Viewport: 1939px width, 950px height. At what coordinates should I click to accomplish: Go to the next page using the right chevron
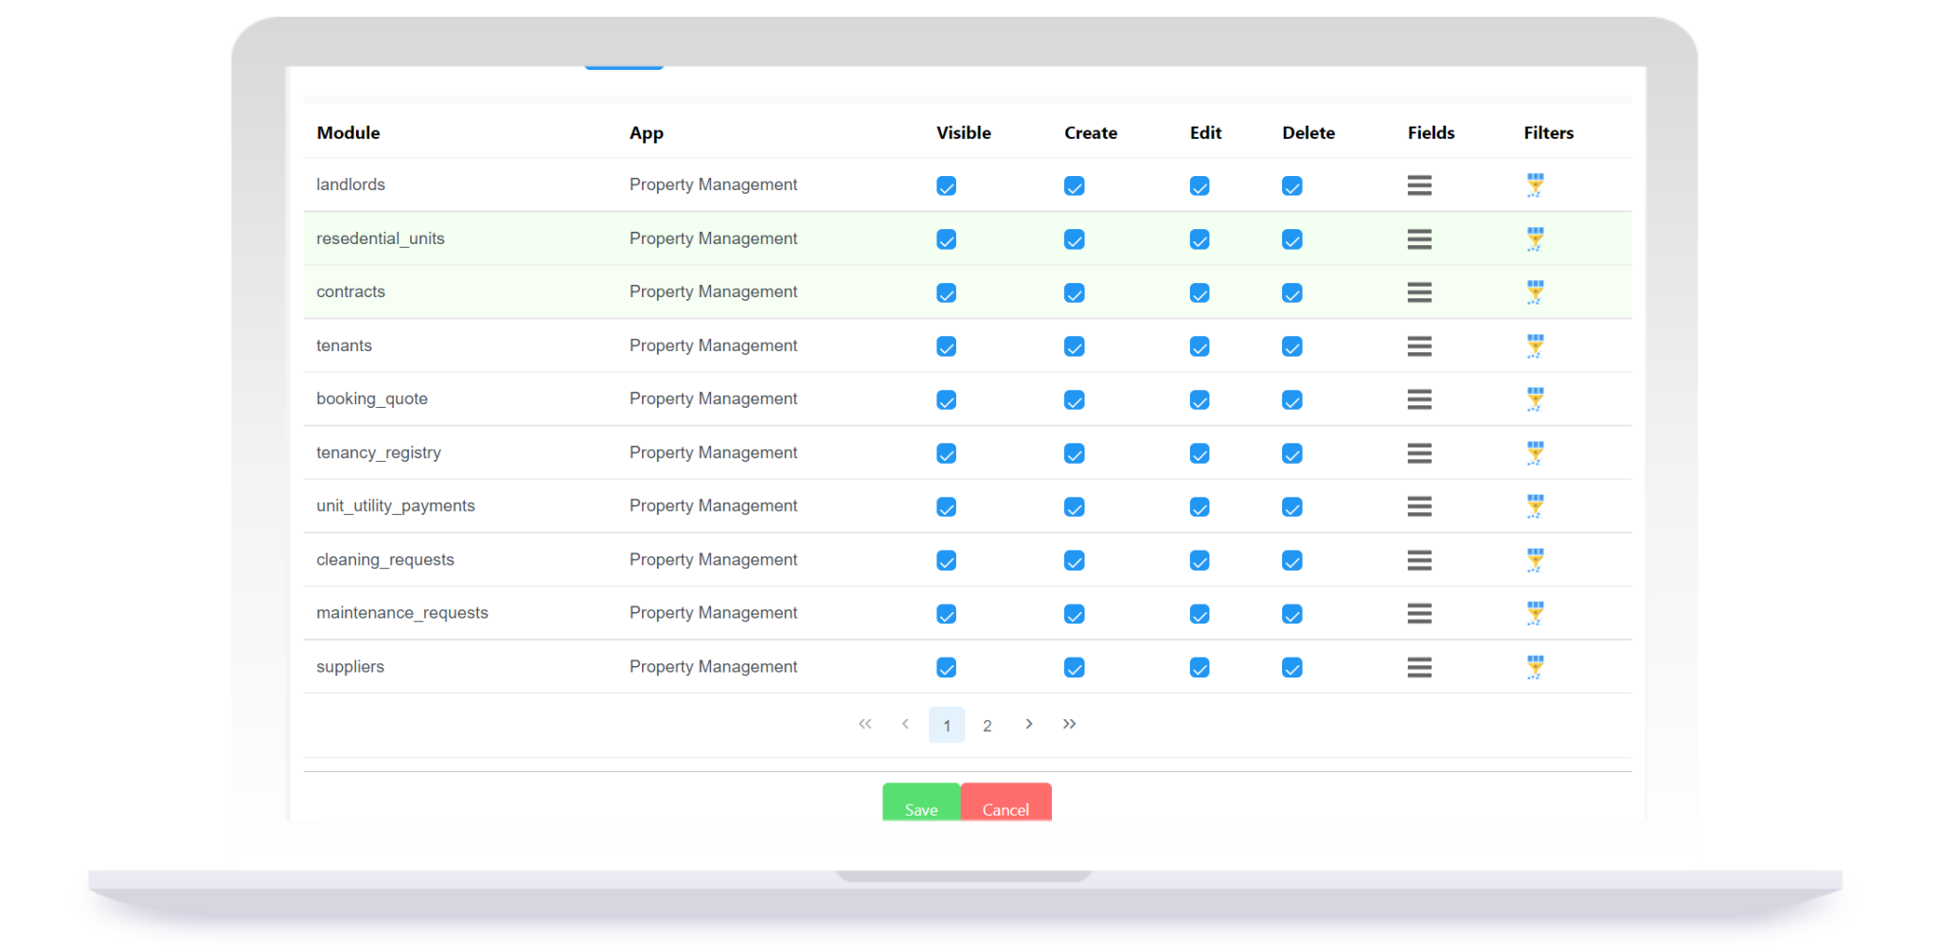pos(1028,724)
